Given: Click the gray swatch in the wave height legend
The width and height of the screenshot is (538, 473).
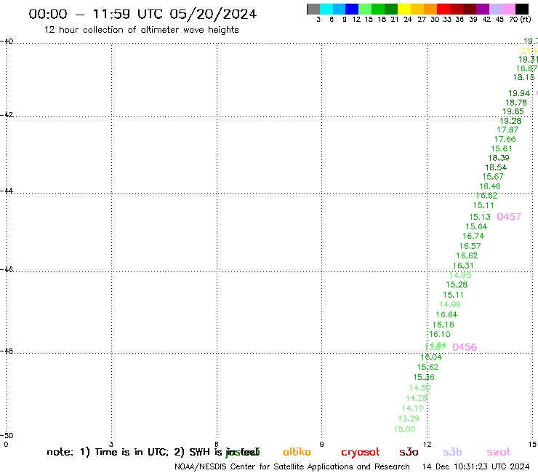Looking at the screenshot, I should (x=313, y=9).
